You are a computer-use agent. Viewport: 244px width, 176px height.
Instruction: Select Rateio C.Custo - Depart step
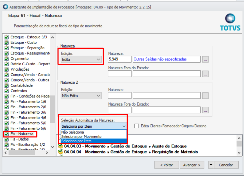coord(30,64)
